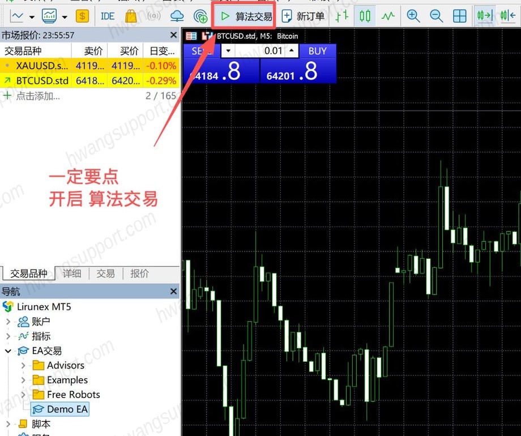Click 点击添加 to add a symbol
Screen dimensions: 521x436
tap(38, 96)
